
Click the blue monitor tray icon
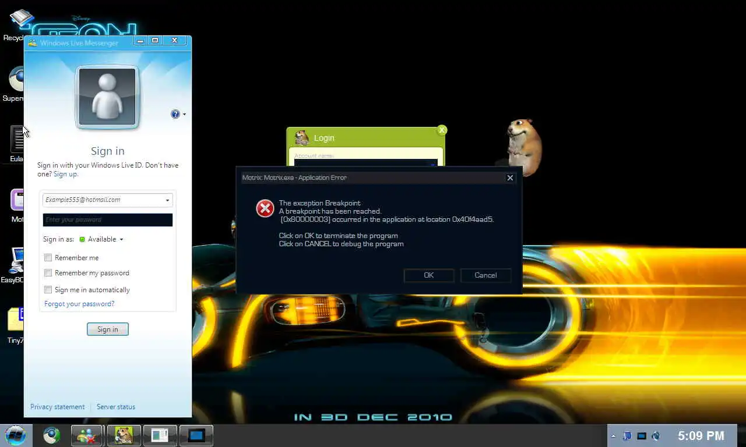click(x=642, y=436)
